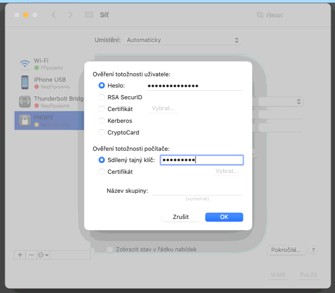Expand the service action menu dropdown
This screenshot has width=335, height=293.
(43, 255)
